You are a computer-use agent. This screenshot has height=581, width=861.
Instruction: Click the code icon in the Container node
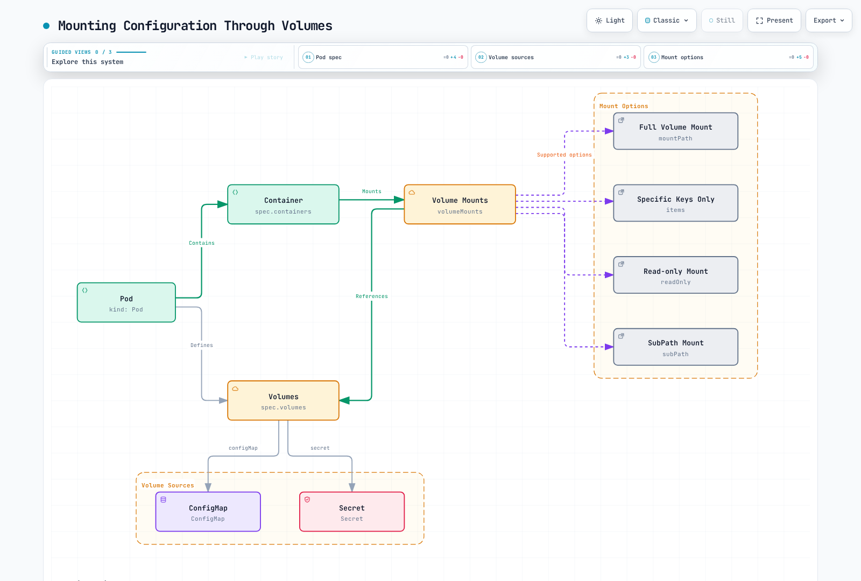[x=235, y=193]
